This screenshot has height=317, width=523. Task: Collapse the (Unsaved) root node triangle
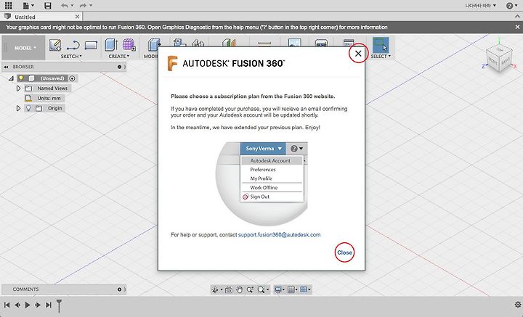coord(11,78)
